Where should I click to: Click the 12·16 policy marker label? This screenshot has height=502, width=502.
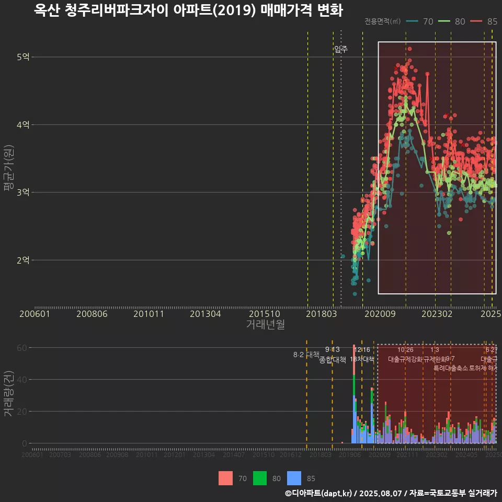[362, 350]
